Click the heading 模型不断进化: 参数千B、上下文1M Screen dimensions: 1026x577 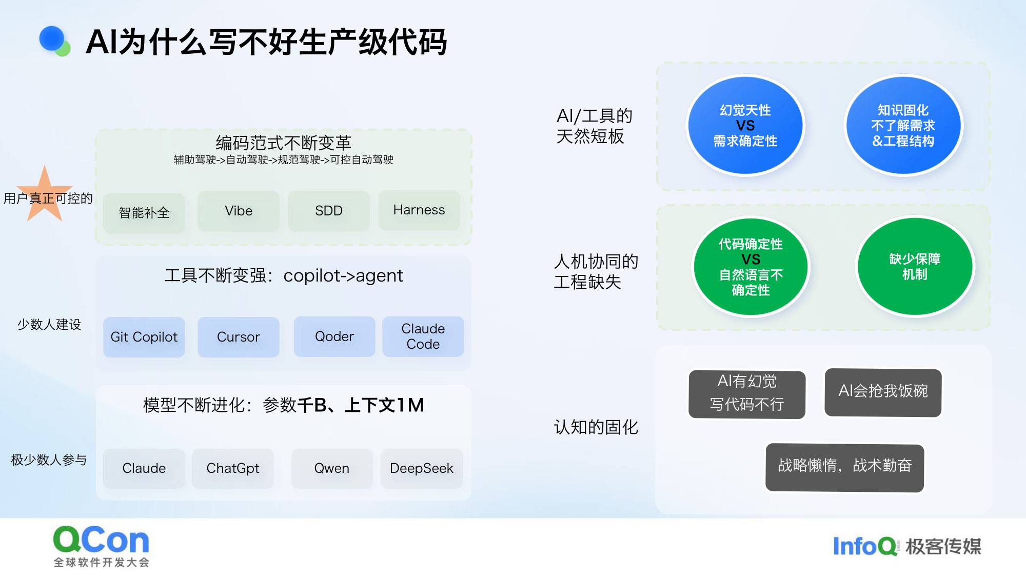284,405
